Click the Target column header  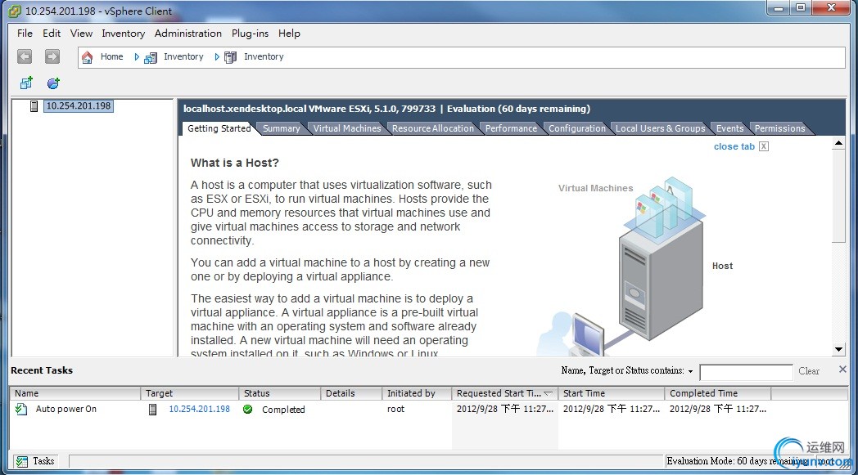point(190,393)
